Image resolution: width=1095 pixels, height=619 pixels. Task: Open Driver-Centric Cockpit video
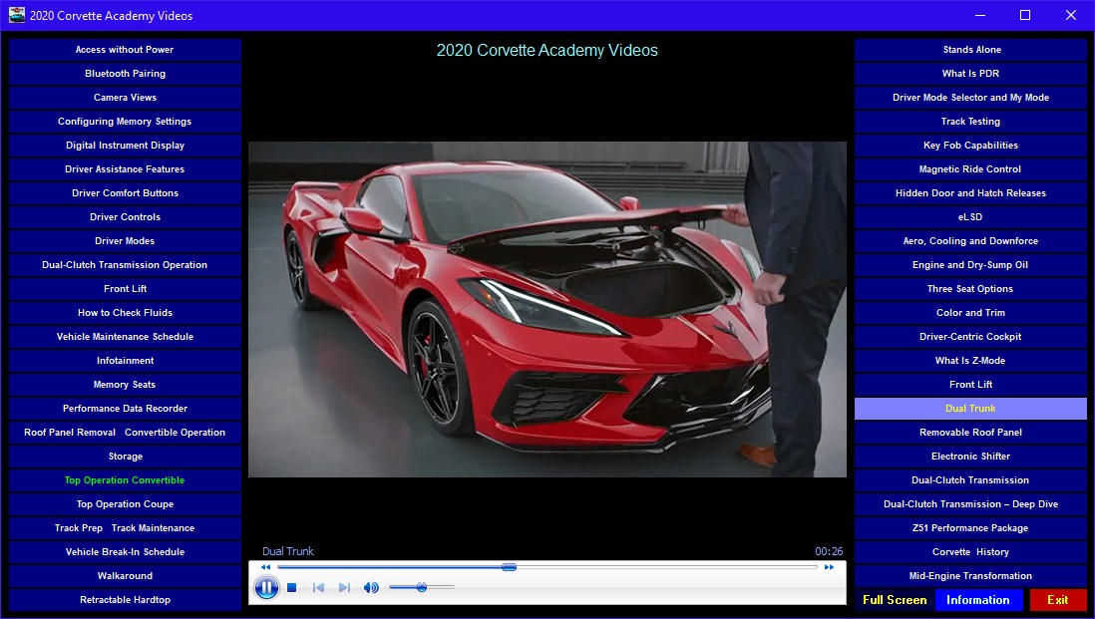(x=970, y=336)
